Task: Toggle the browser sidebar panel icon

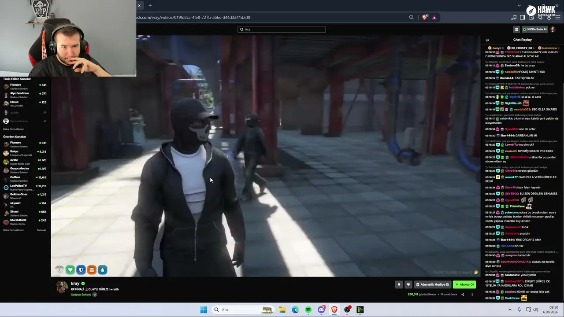Action: click(x=523, y=17)
